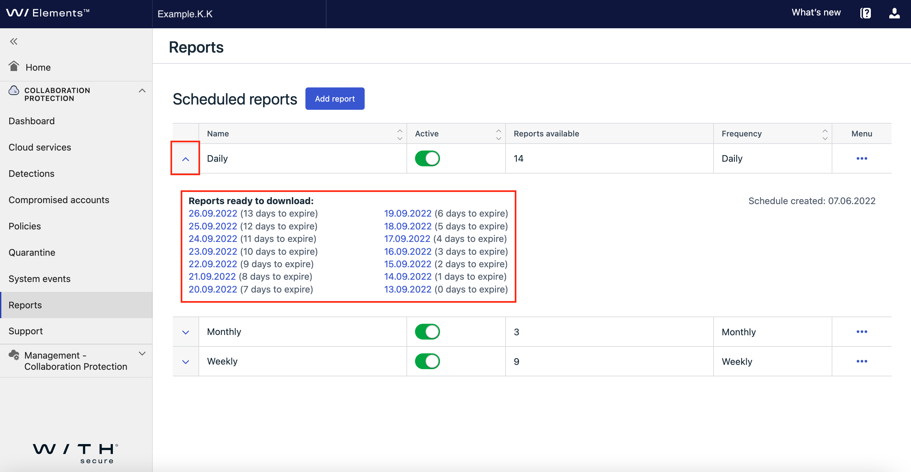This screenshot has width=911, height=472.
Task: Click the Weekly report name cell
Action: click(302, 362)
